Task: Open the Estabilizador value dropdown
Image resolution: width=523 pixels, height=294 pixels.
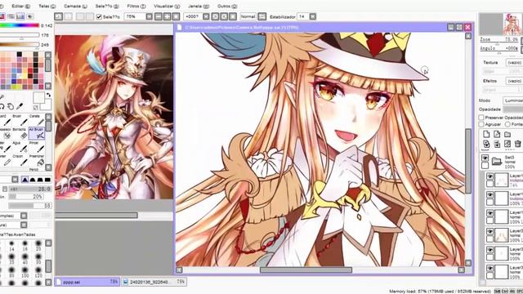Action: [312, 16]
